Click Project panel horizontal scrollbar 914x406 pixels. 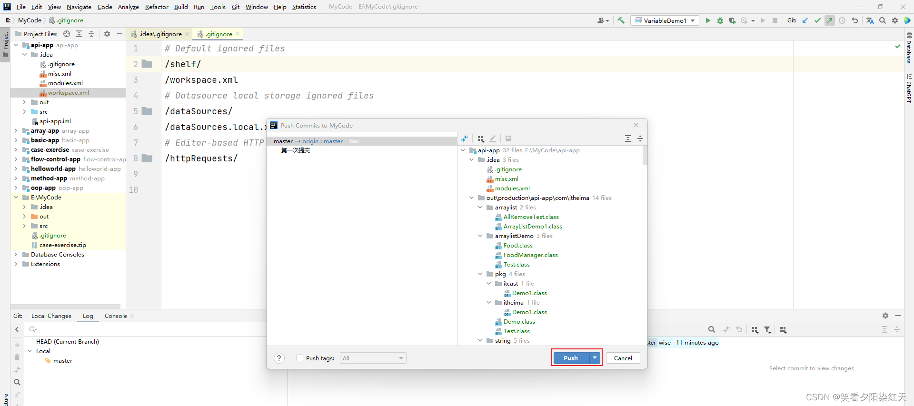[66, 306]
